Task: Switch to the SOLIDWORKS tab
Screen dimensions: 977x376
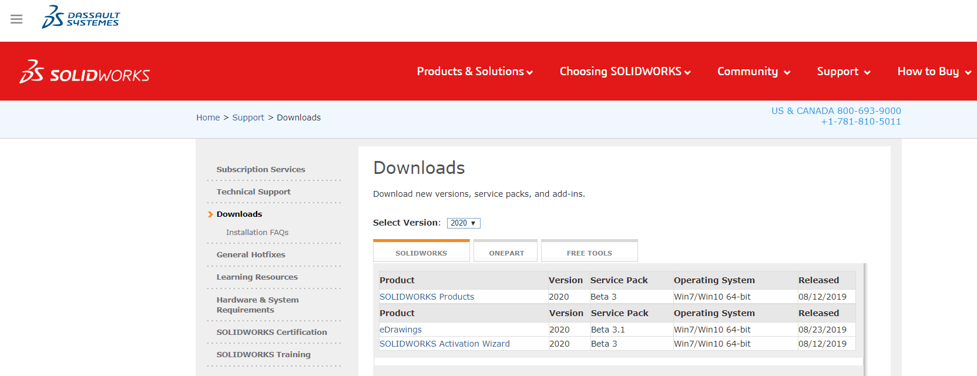Action: (x=421, y=251)
